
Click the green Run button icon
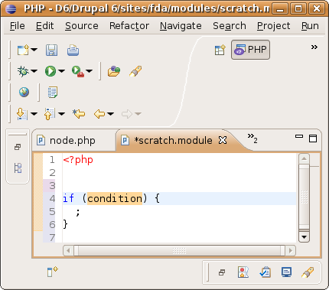click(x=50, y=71)
